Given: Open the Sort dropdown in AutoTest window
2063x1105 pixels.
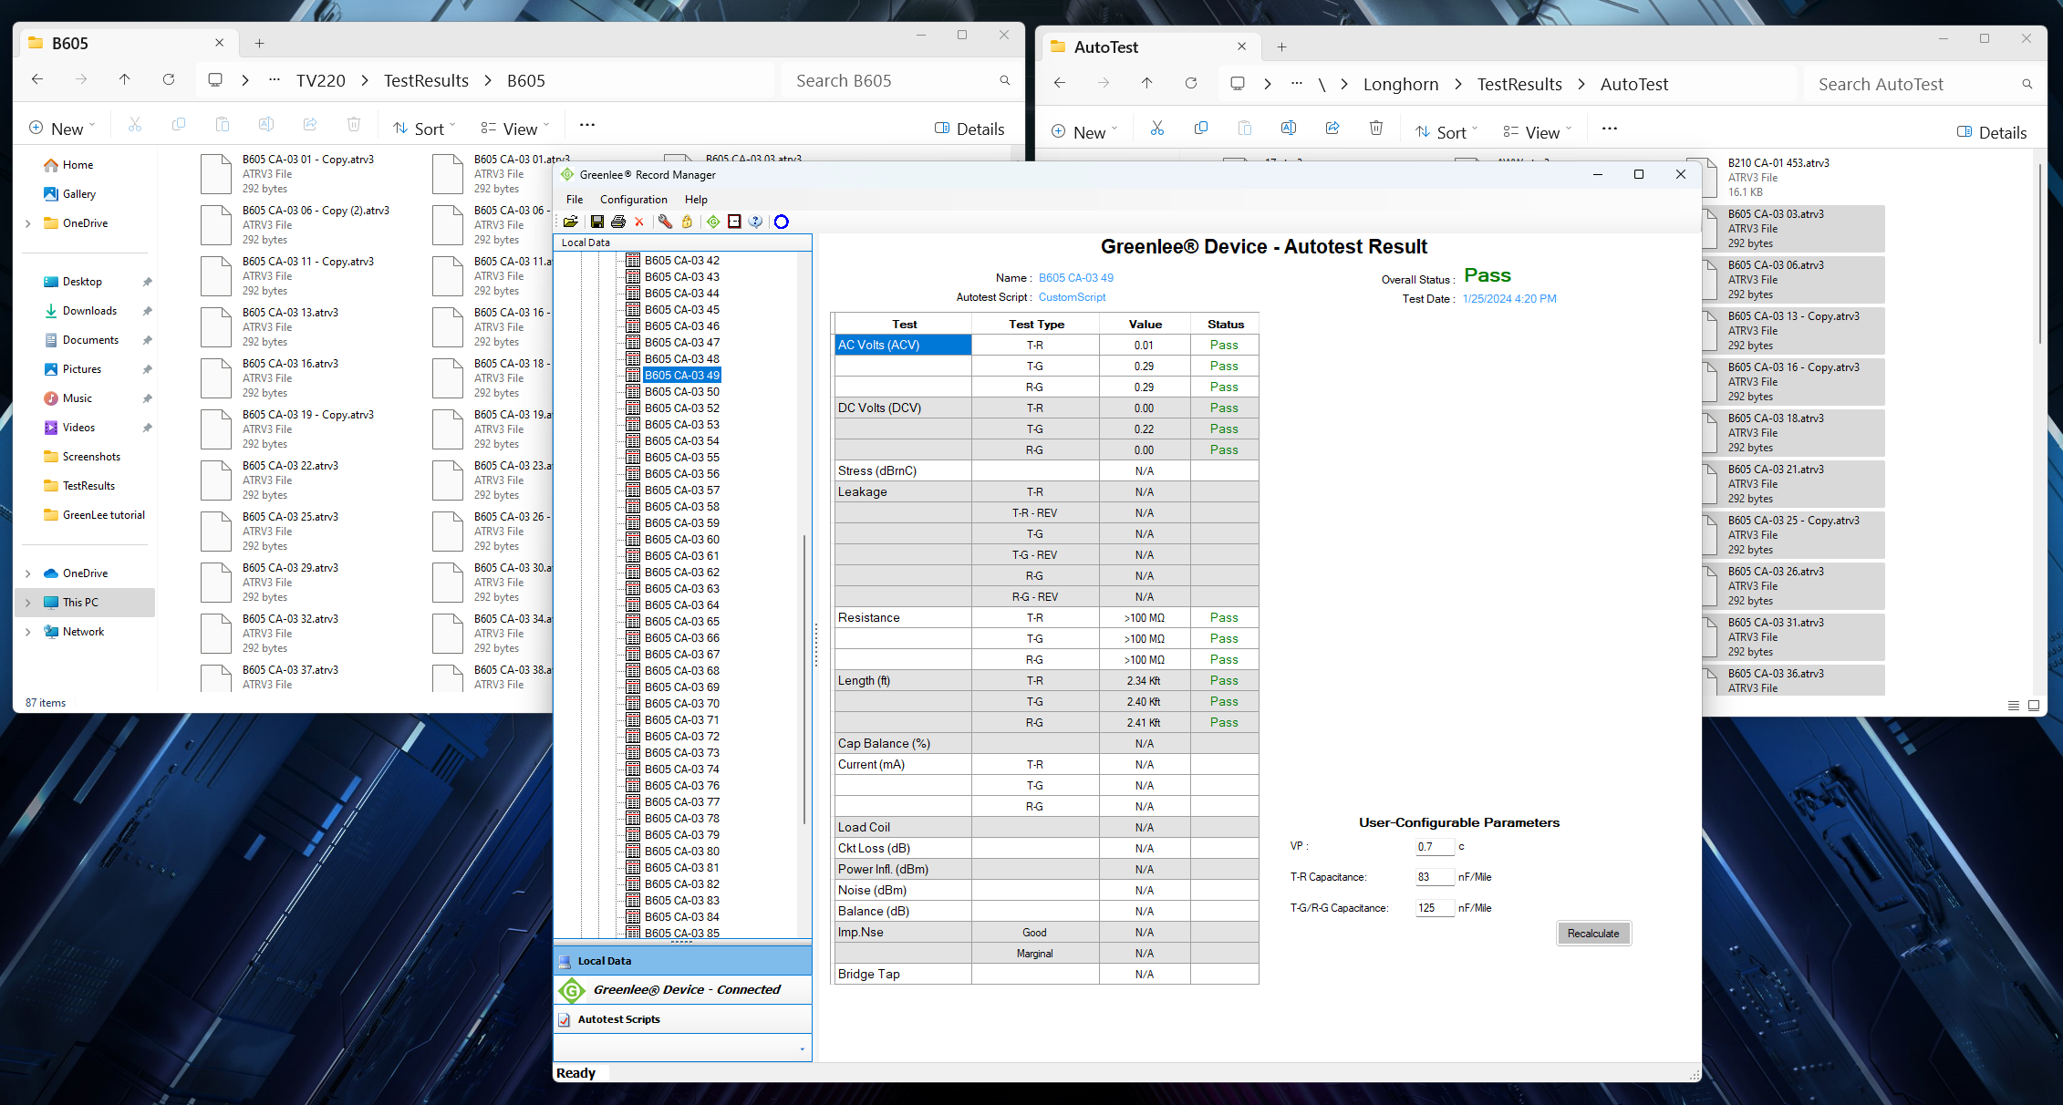Looking at the screenshot, I should coord(1446,132).
